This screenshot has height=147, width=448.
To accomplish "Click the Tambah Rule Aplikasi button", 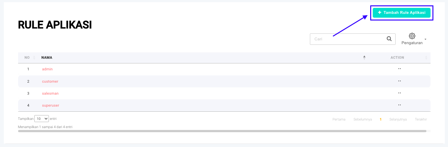I will [x=401, y=13].
